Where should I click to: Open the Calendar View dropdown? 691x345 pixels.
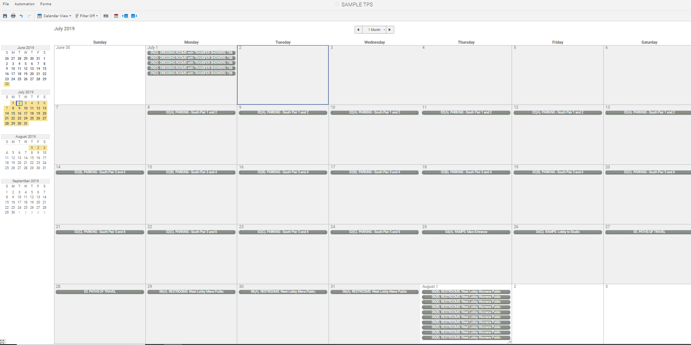pyautogui.click(x=54, y=16)
